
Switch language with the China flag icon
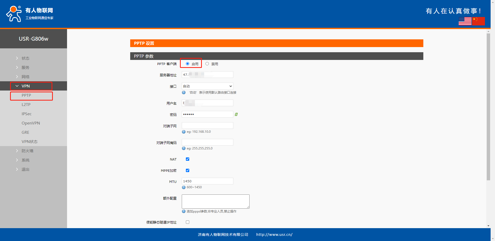click(x=478, y=21)
